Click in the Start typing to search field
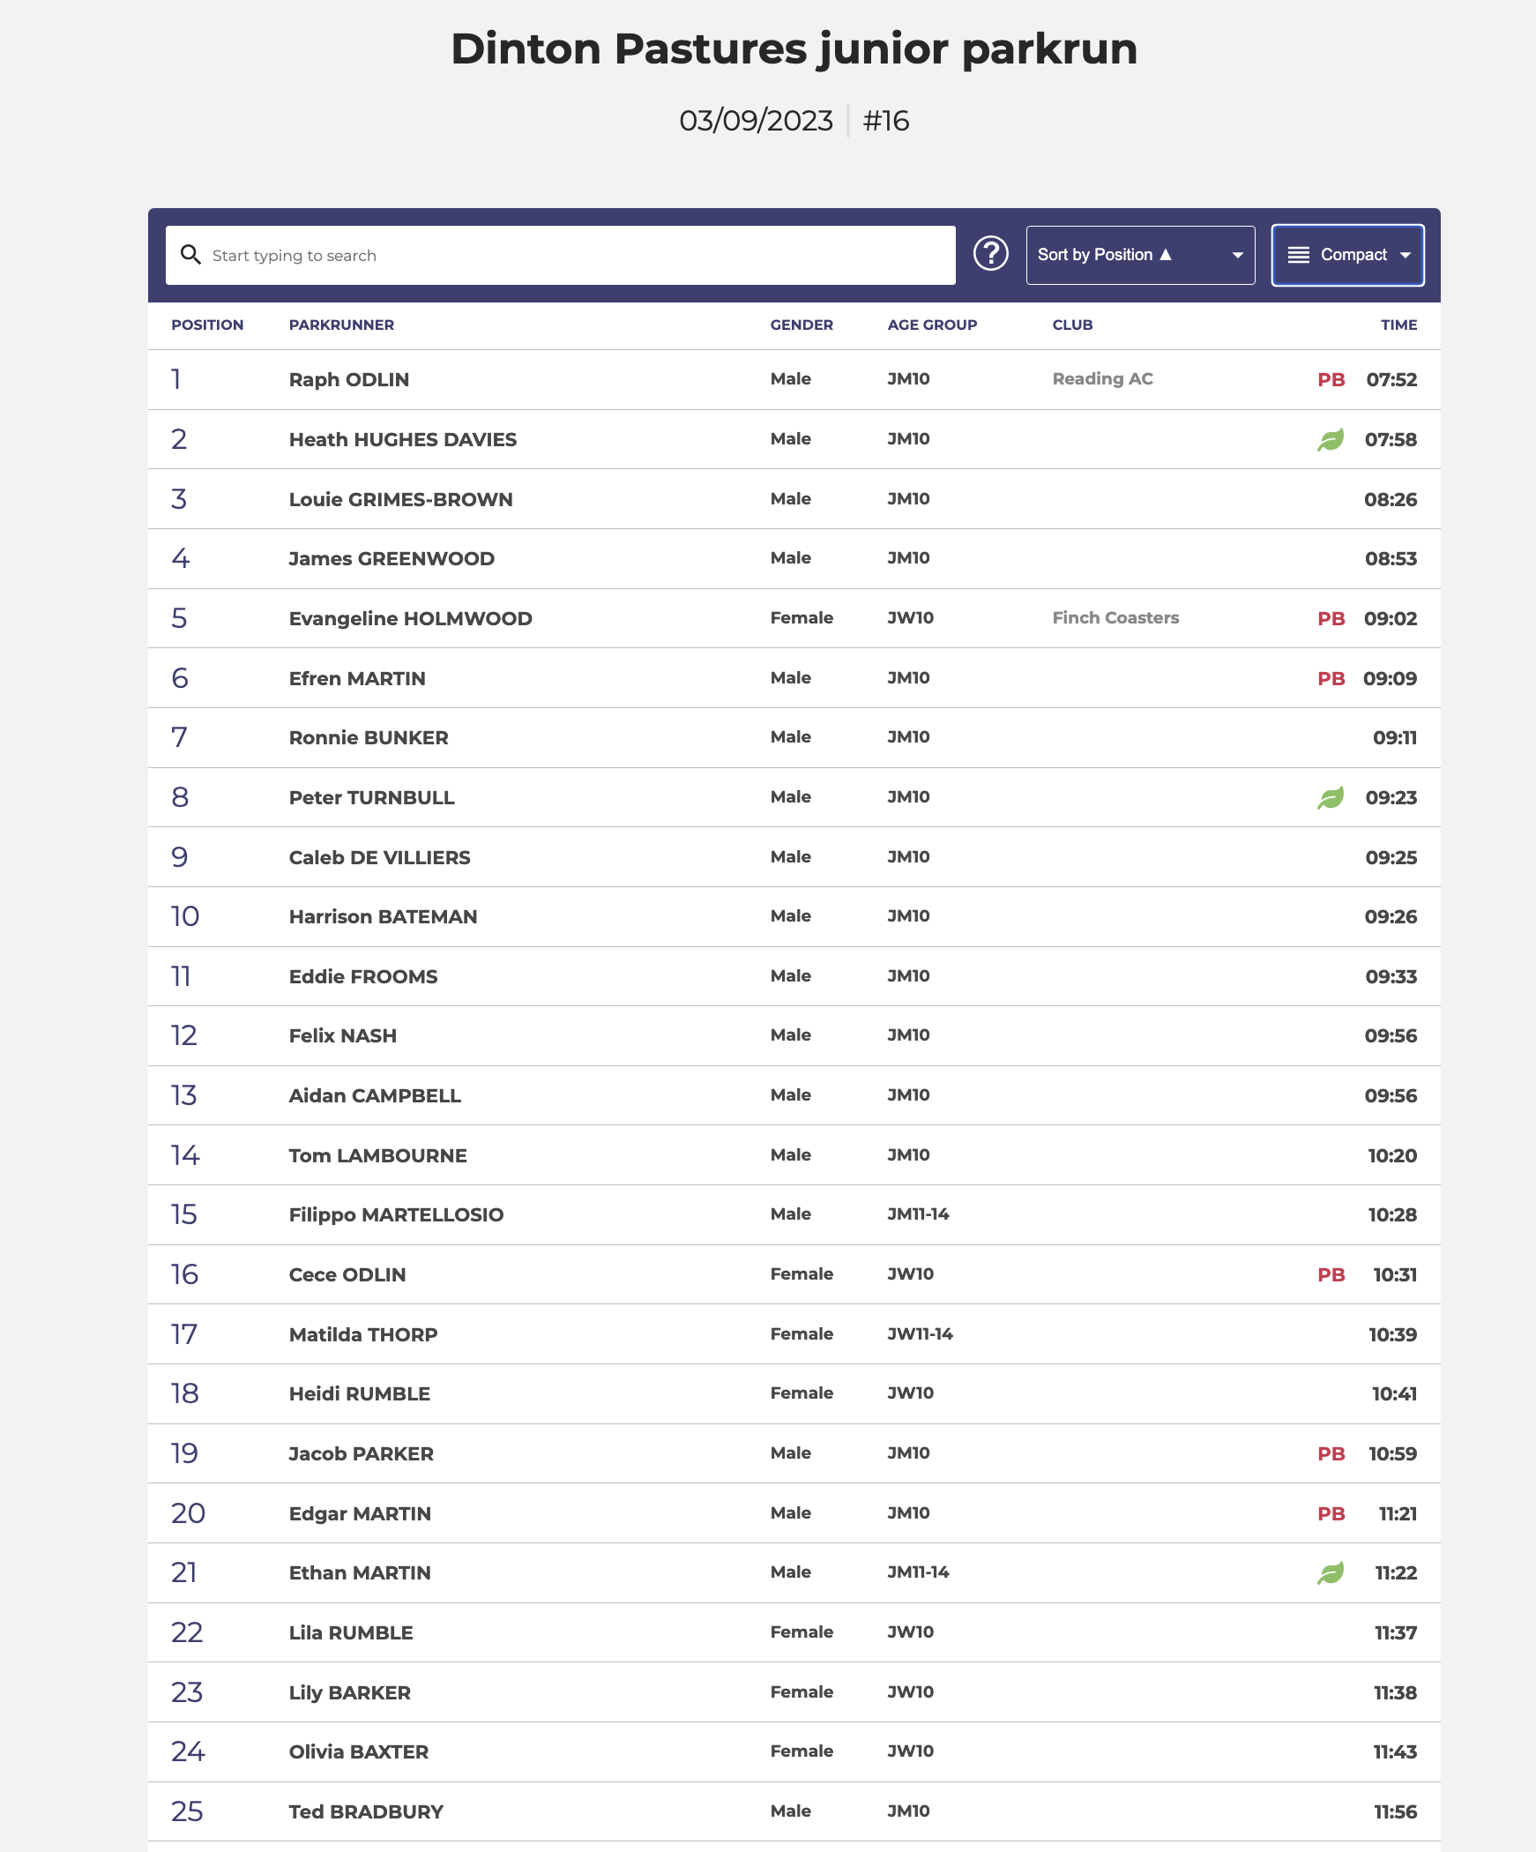This screenshot has width=1536, height=1852. pyautogui.click(x=573, y=255)
